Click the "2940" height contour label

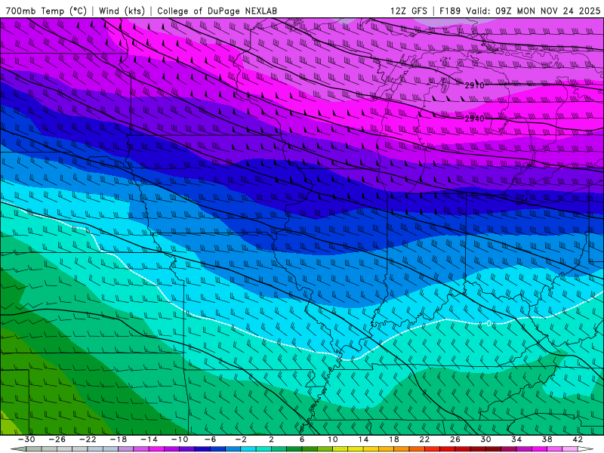tap(474, 119)
